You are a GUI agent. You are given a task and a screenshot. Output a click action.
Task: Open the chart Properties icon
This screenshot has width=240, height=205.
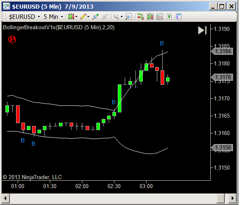[x=179, y=16]
